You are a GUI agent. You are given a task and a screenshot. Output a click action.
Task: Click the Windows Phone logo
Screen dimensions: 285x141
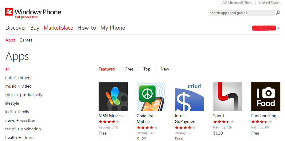click(33, 13)
